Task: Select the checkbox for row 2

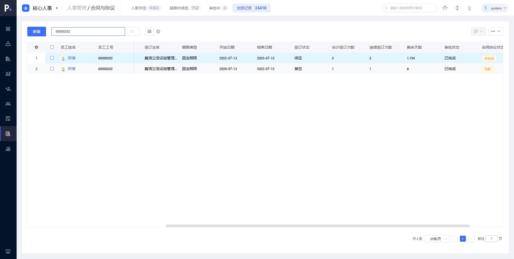Action: pyautogui.click(x=52, y=69)
